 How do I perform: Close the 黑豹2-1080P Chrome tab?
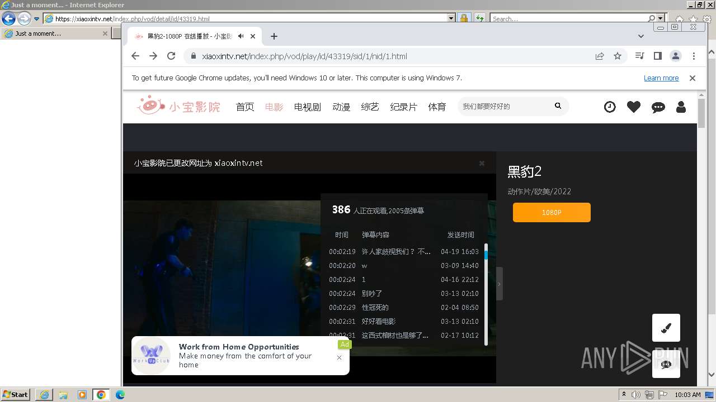click(x=253, y=36)
